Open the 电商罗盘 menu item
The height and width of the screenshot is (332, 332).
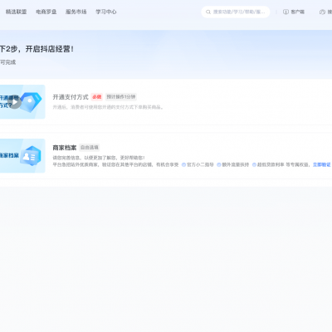pyautogui.click(x=46, y=12)
